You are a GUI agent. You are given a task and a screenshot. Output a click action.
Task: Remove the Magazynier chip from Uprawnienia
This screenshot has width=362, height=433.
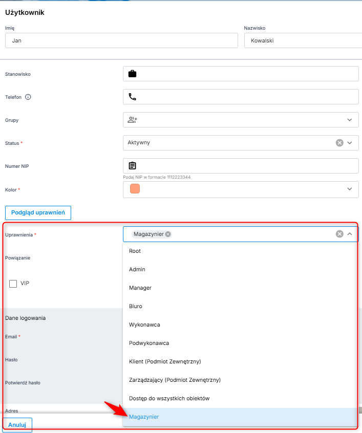[x=168, y=234]
